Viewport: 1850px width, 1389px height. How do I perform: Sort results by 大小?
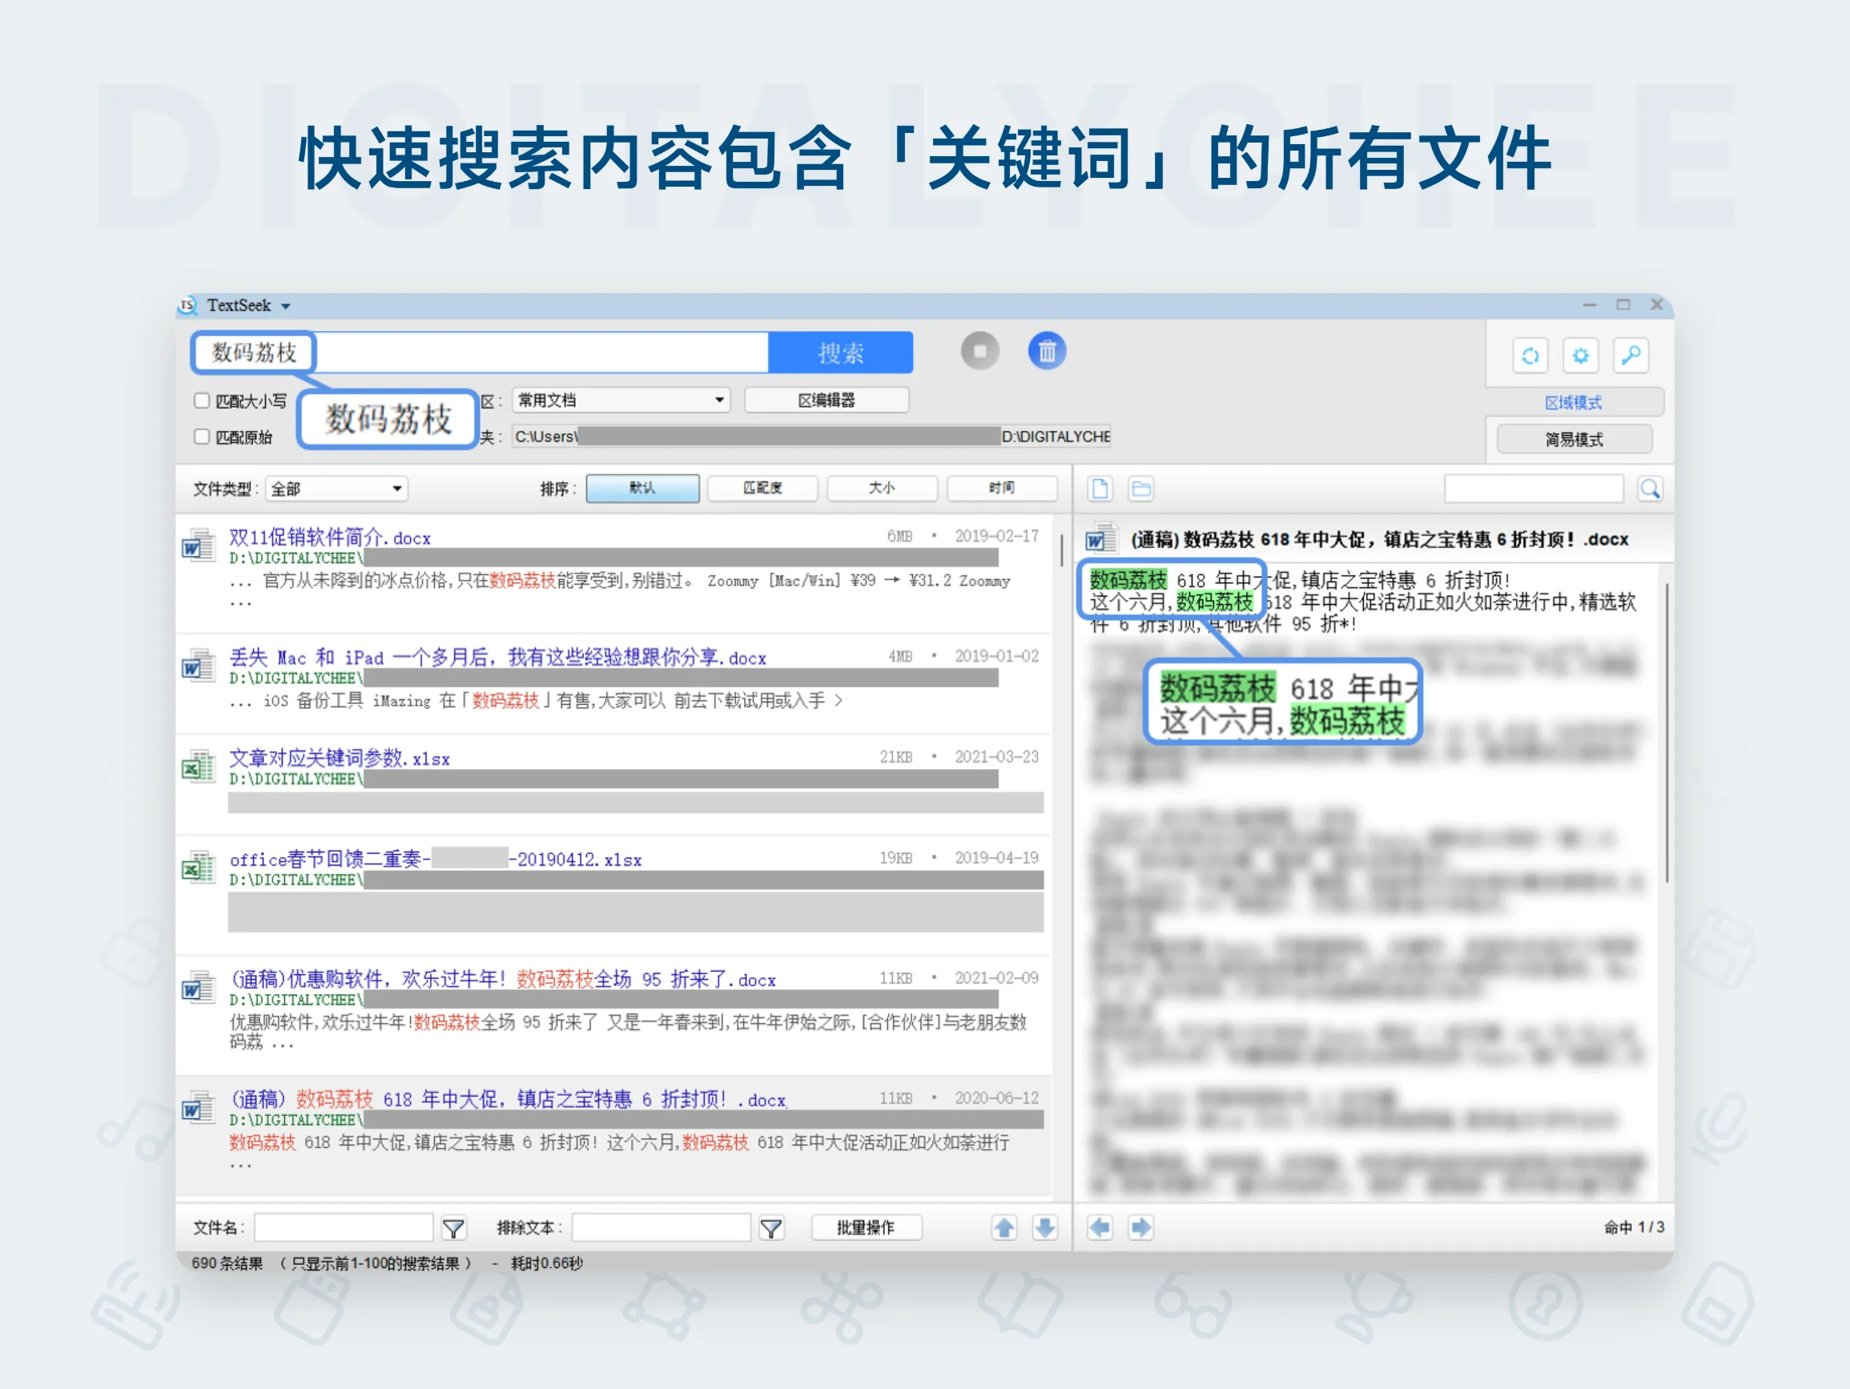click(882, 488)
